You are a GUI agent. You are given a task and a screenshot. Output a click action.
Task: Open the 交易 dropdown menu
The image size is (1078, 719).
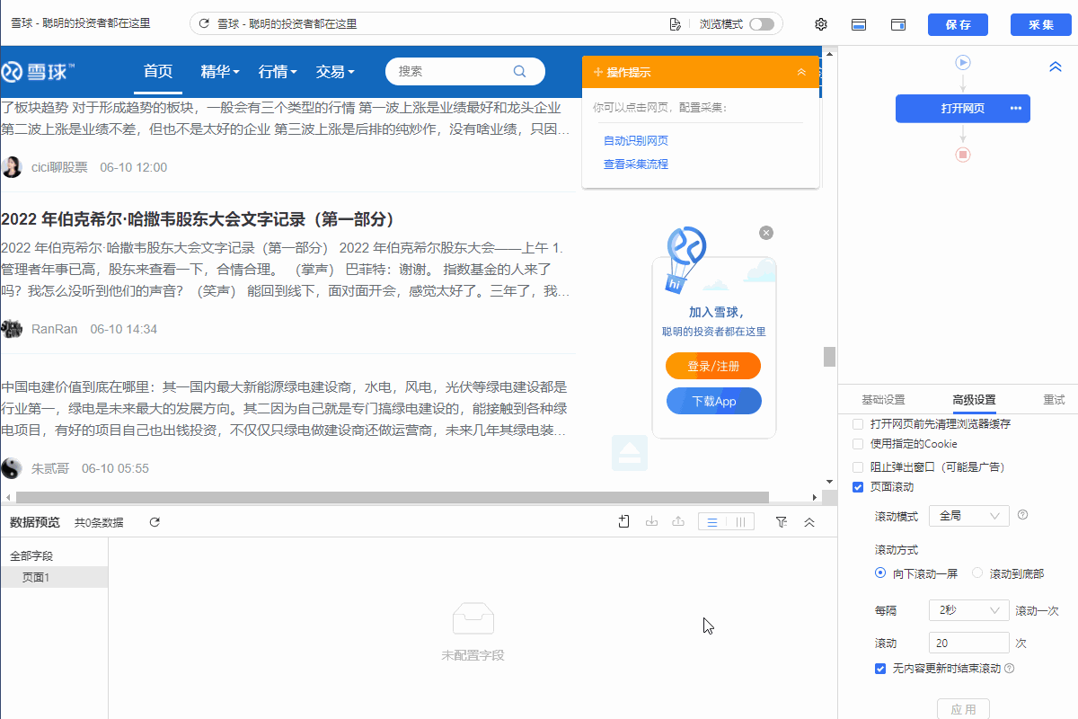[335, 71]
